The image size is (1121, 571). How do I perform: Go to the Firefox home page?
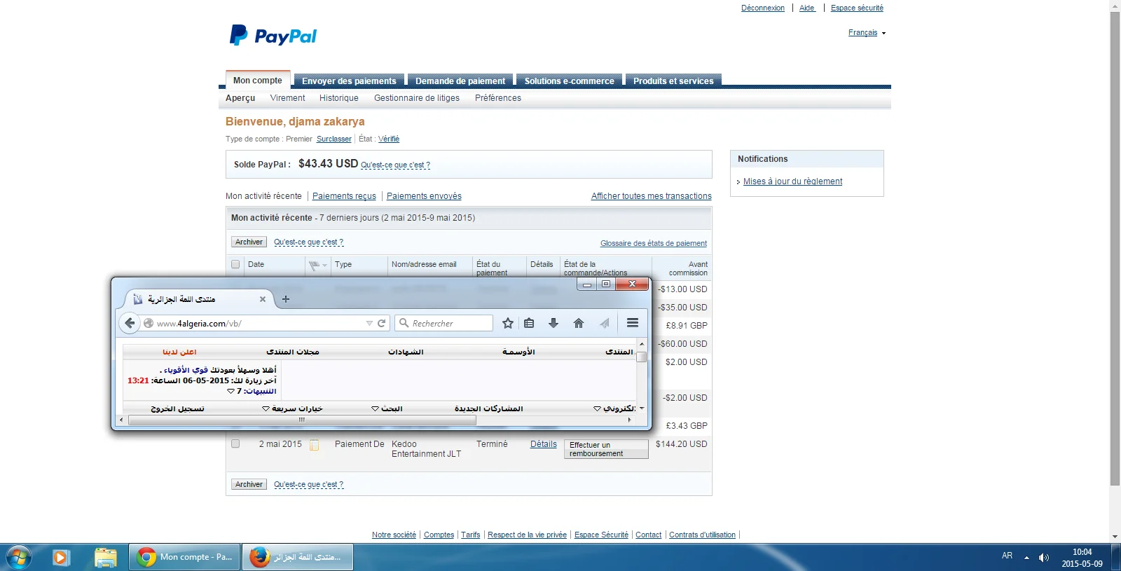tap(579, 323)
